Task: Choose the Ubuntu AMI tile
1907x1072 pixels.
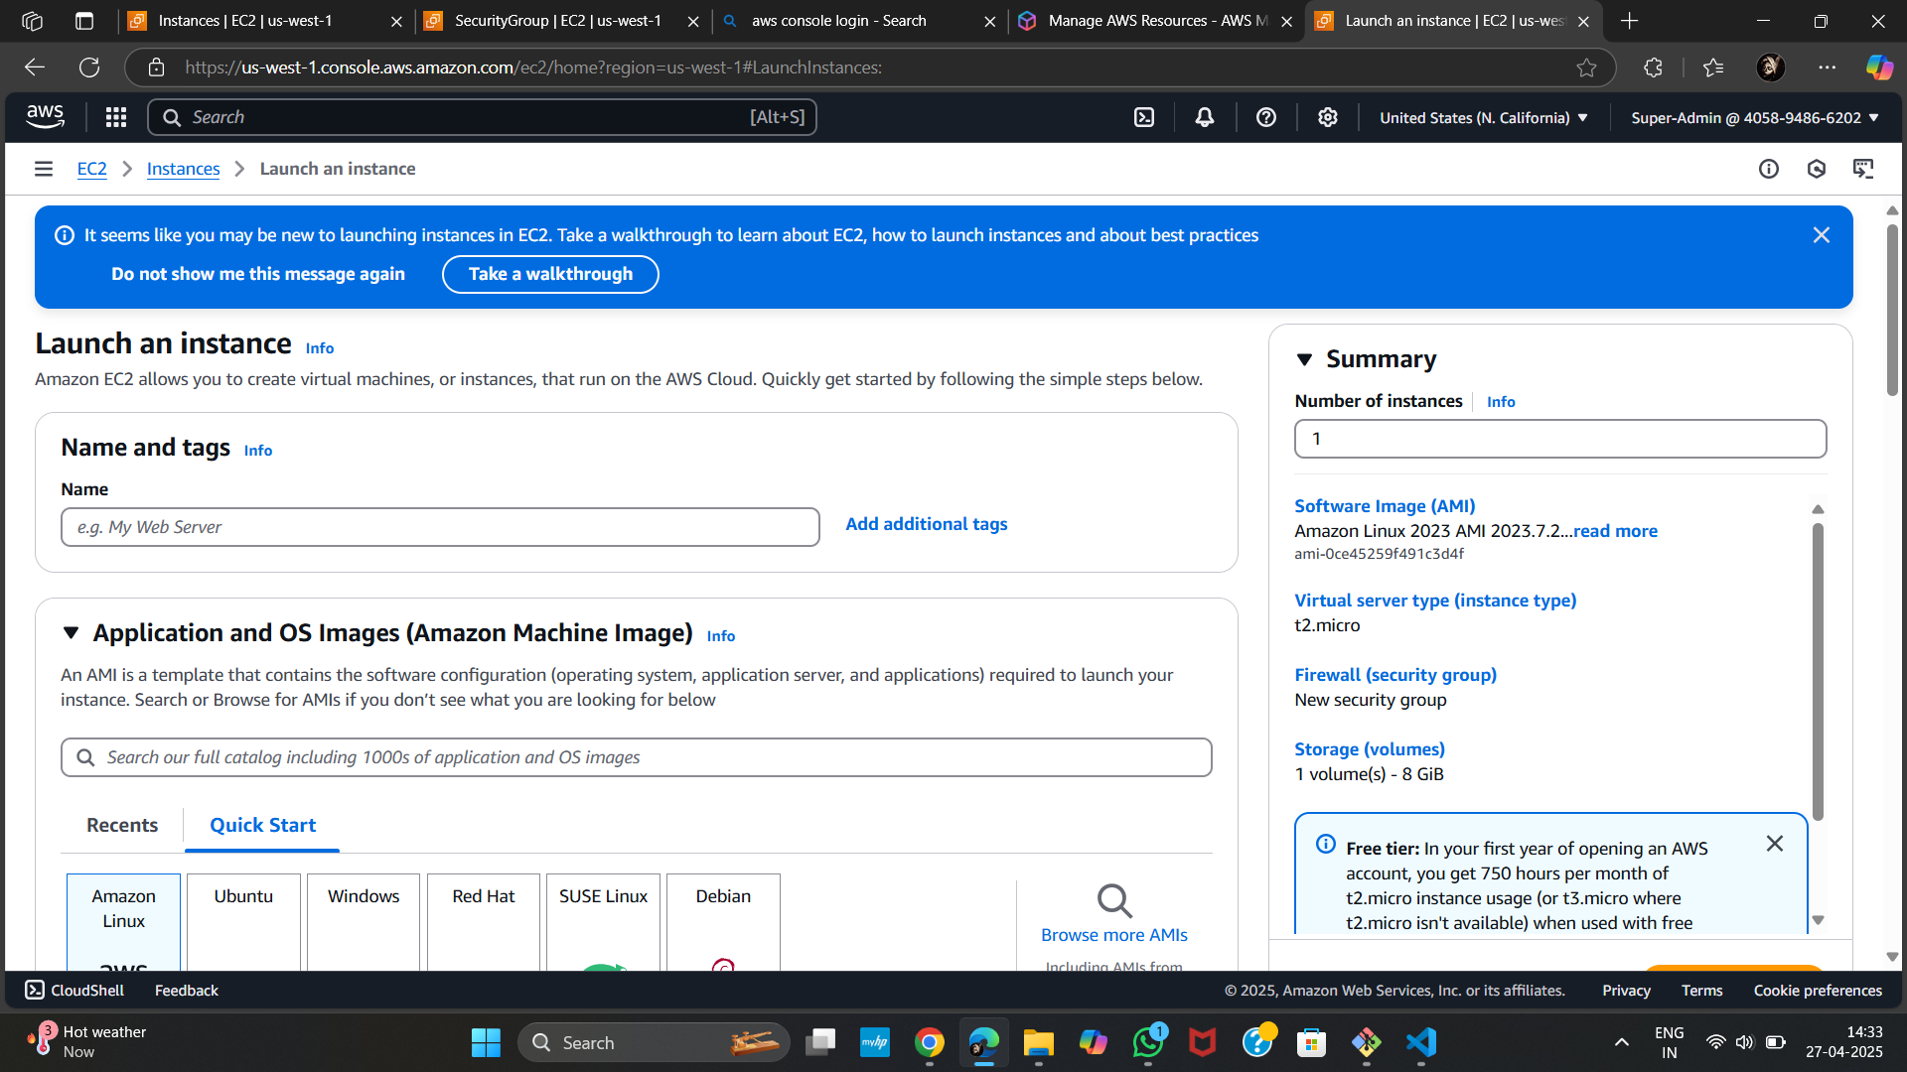Action: click(243, 922)
